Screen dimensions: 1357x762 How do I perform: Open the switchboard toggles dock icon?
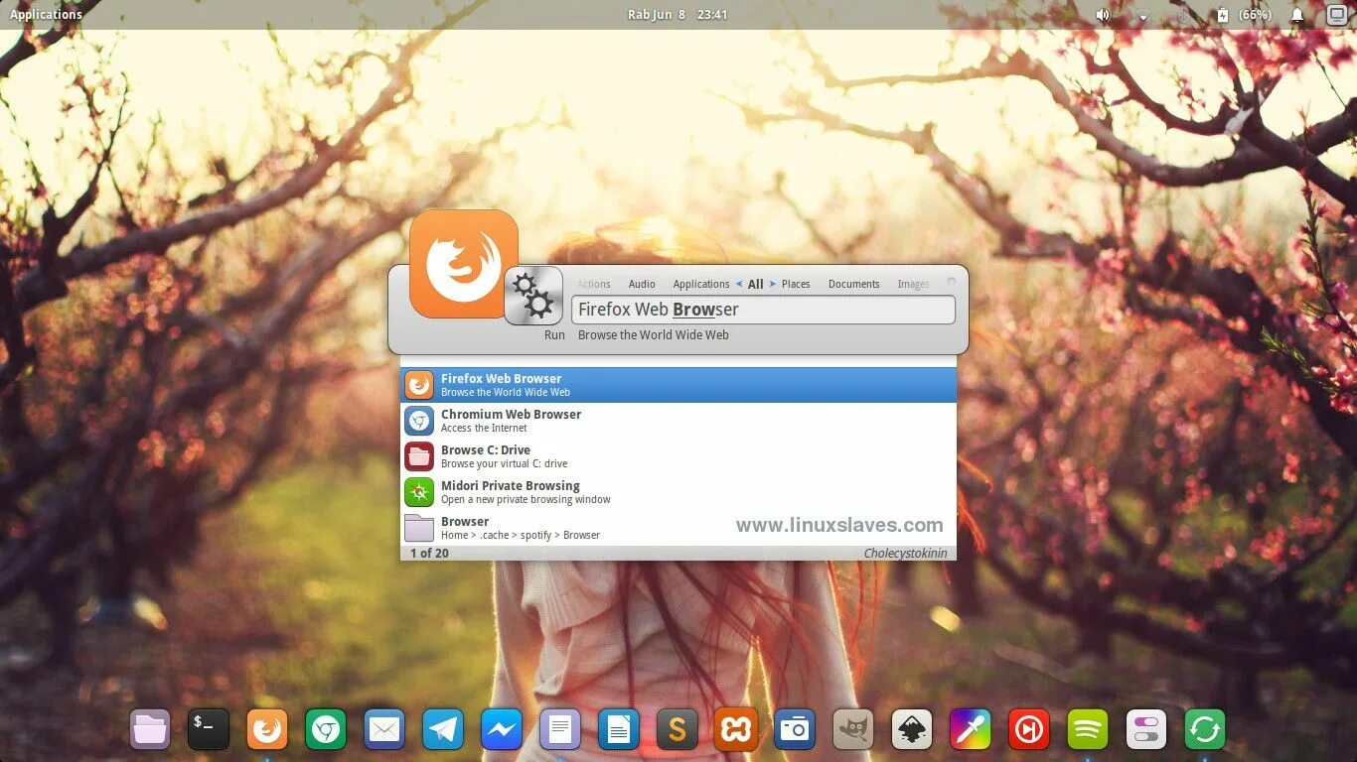point(1146,730)
